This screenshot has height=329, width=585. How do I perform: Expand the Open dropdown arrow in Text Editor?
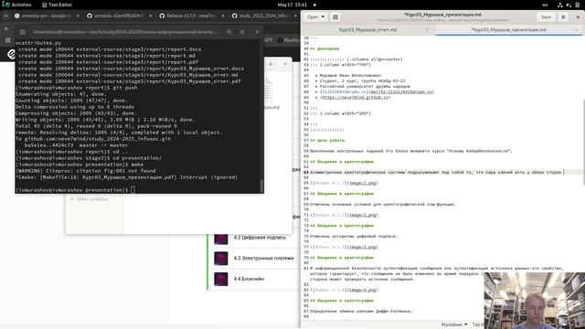click(323, 16)
